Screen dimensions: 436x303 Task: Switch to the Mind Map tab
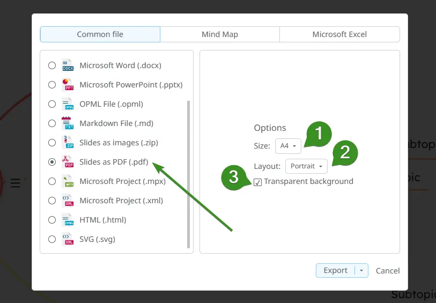pyautogui.click(x=220, y=34)
